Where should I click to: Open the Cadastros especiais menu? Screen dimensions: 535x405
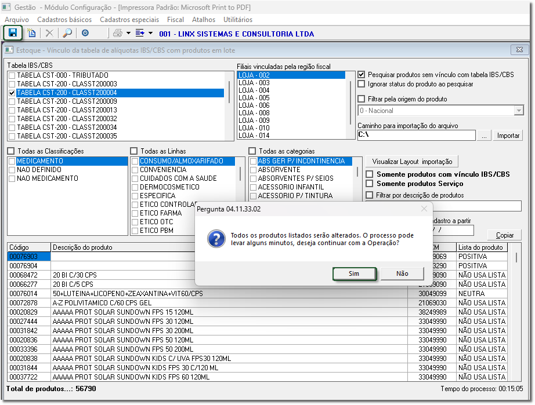click(129, 20)
